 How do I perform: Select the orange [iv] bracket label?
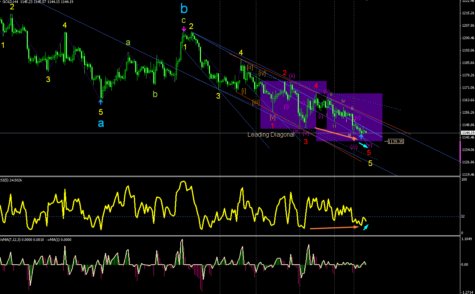(x=262, y=73)
